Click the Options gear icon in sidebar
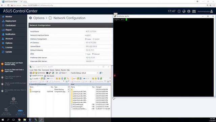The image size is (216, 122). click(x=3, y=43)
